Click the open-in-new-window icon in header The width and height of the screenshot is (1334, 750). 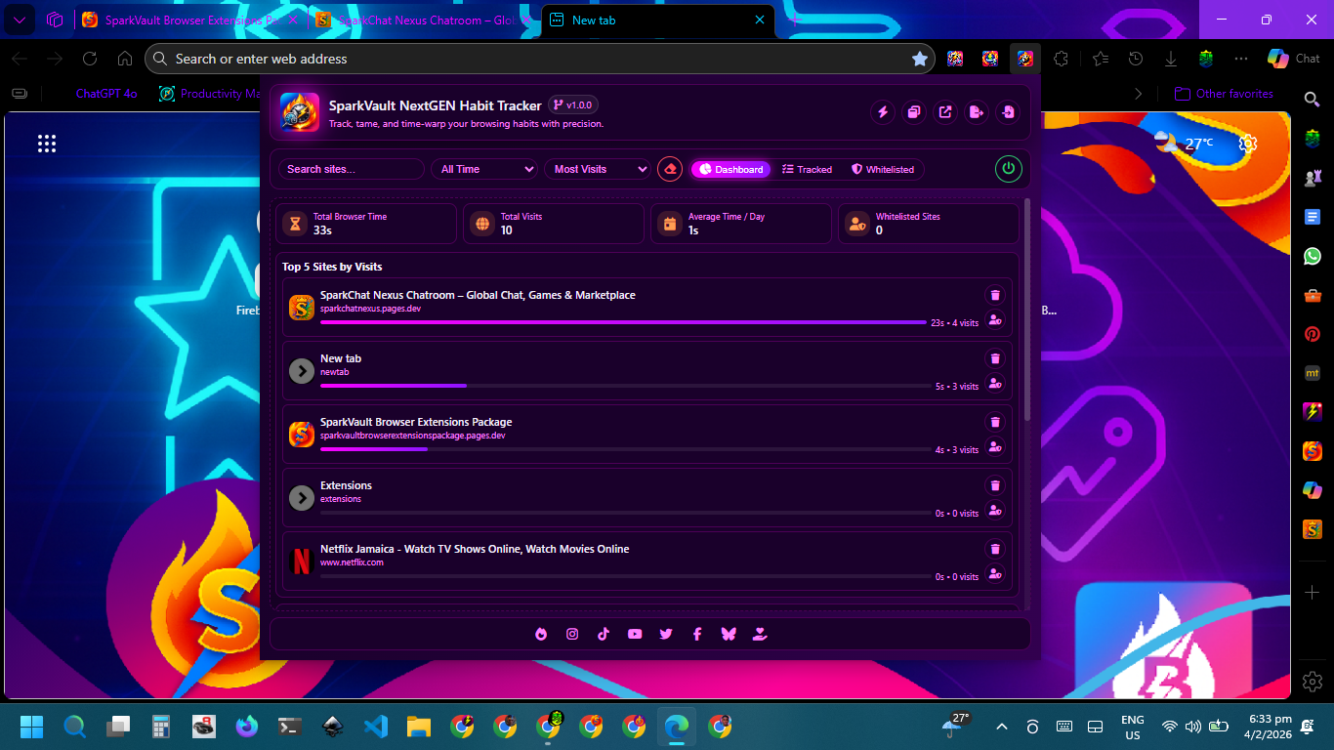click(x=945, y=112)
